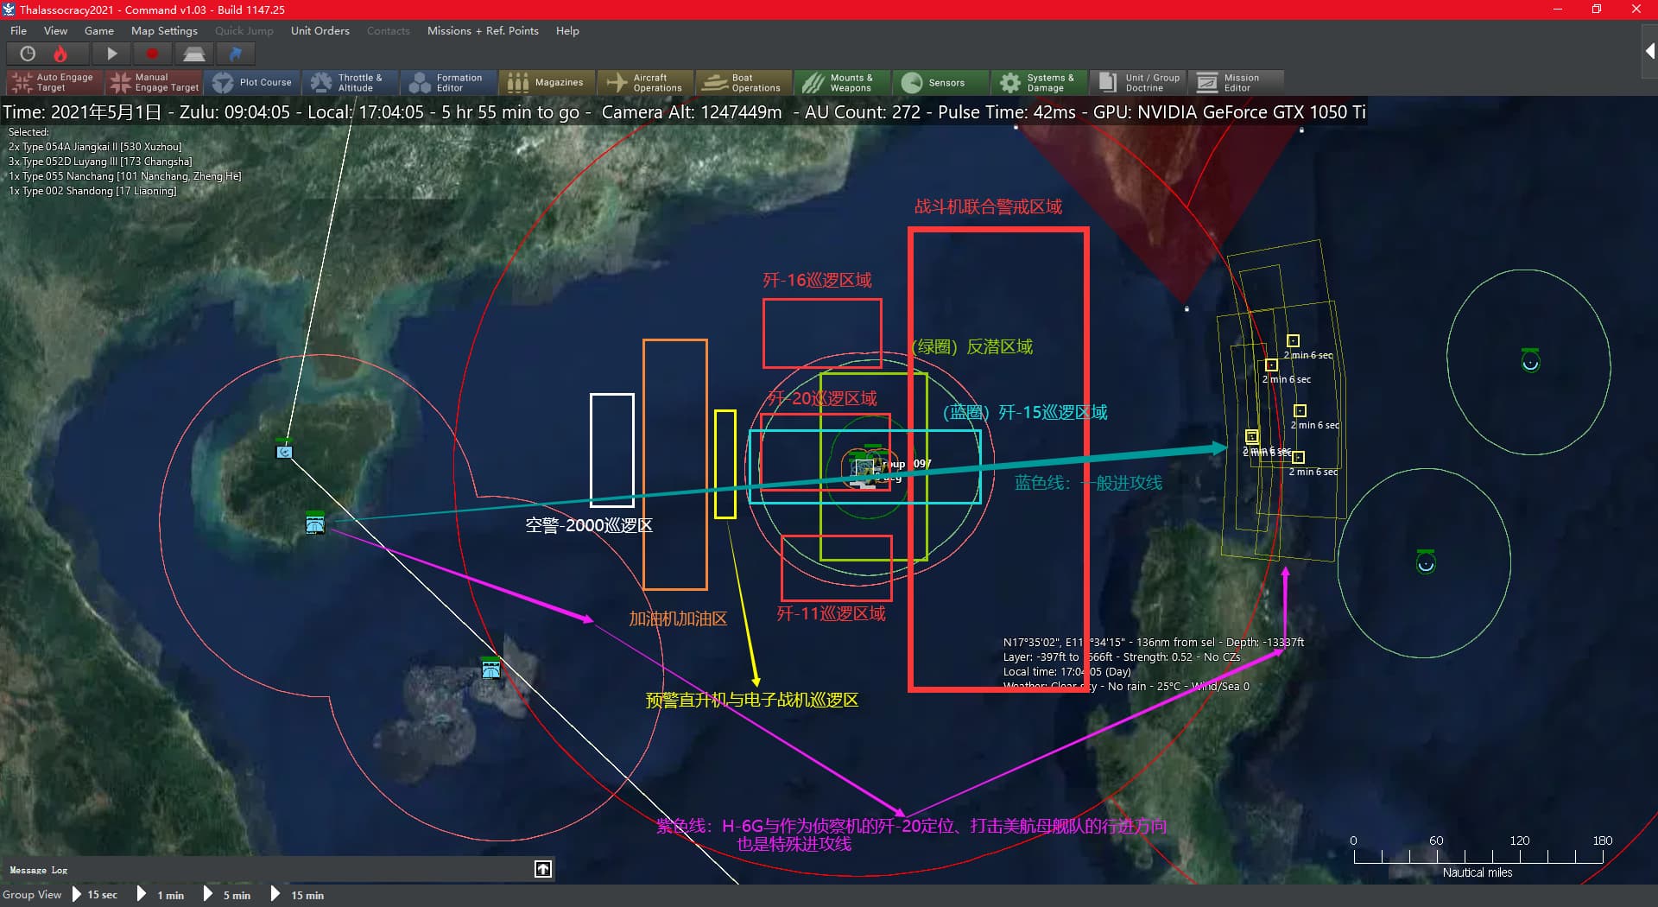Open Missions + Ref. Points menu

tap(483, 31)
